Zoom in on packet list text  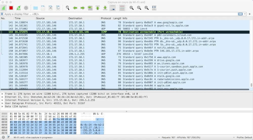point(132,8)
